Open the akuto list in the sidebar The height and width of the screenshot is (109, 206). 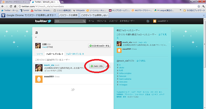click(x=122, y=68)
